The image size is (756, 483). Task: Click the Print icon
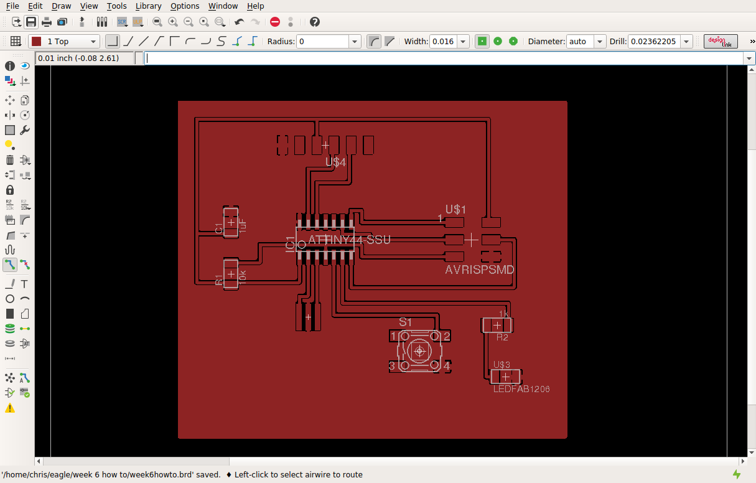(x=47, y=22)
